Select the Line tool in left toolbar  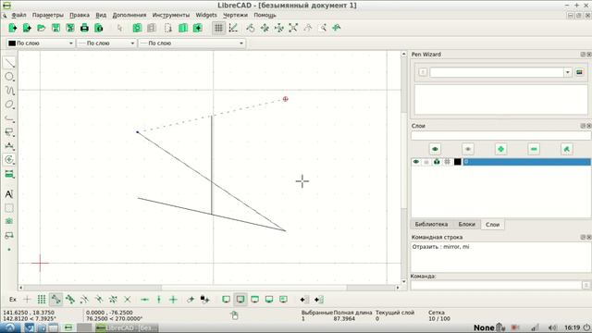[9, 63]
